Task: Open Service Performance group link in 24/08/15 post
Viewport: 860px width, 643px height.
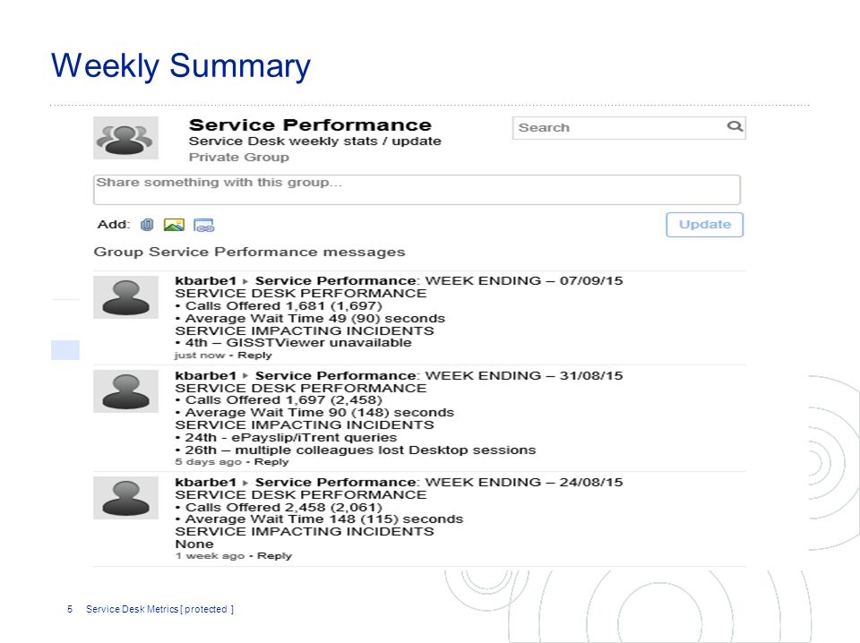Action: tap(336, 482)
